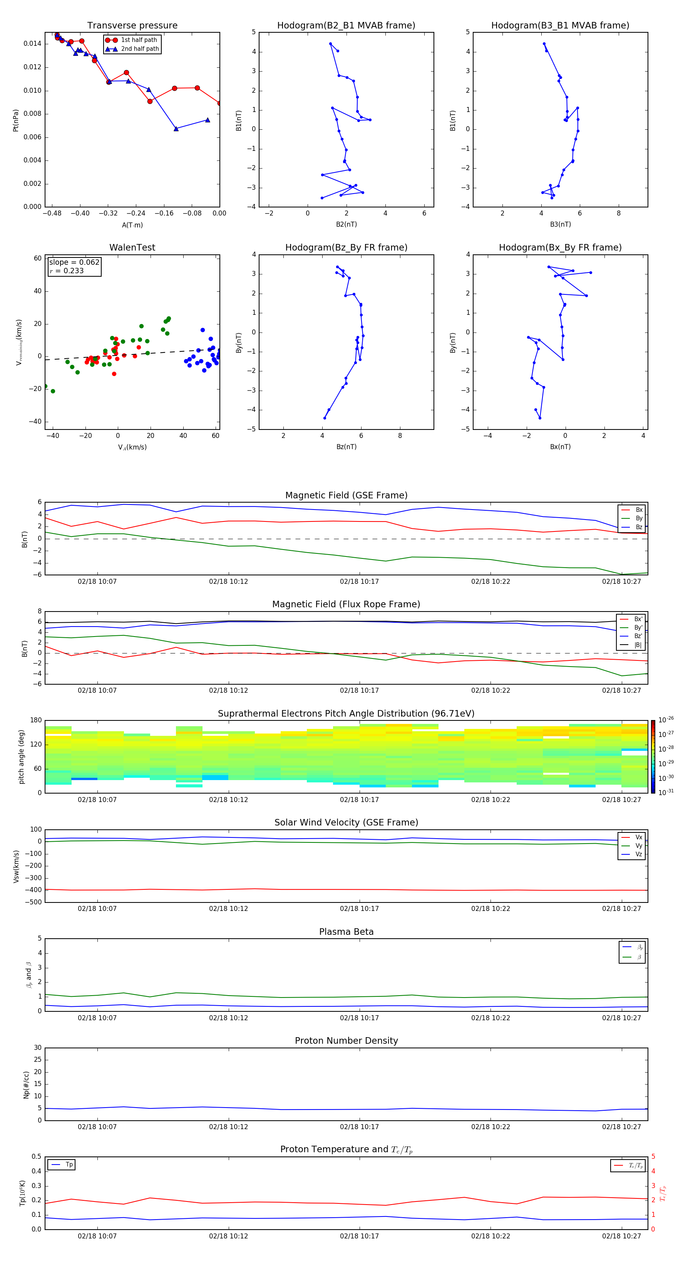
Task: Click '02/18 10:17' under the GSE field plot
Action: [359, 582]
